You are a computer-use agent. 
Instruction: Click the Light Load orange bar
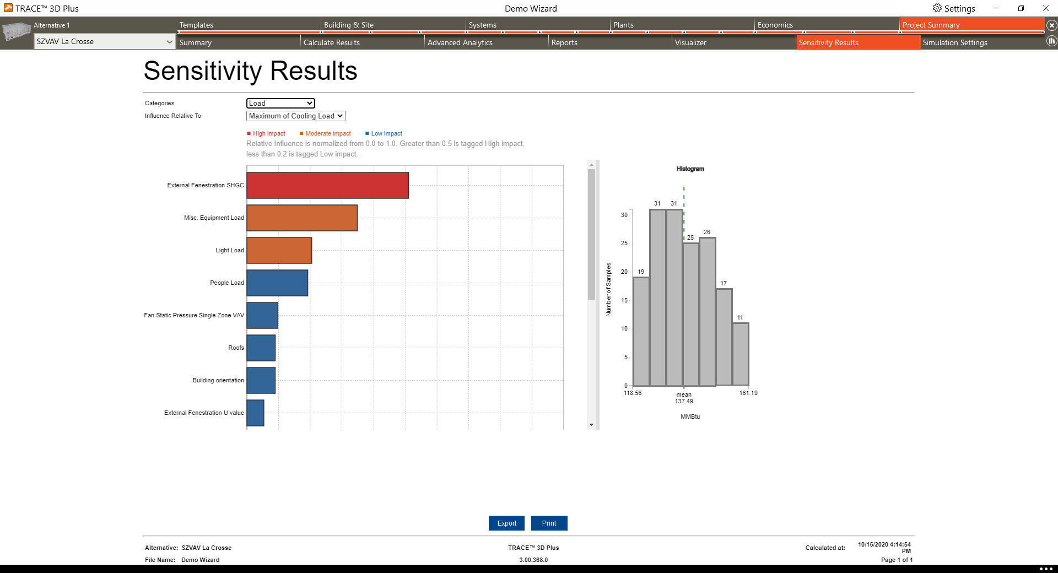click(279, 250)
